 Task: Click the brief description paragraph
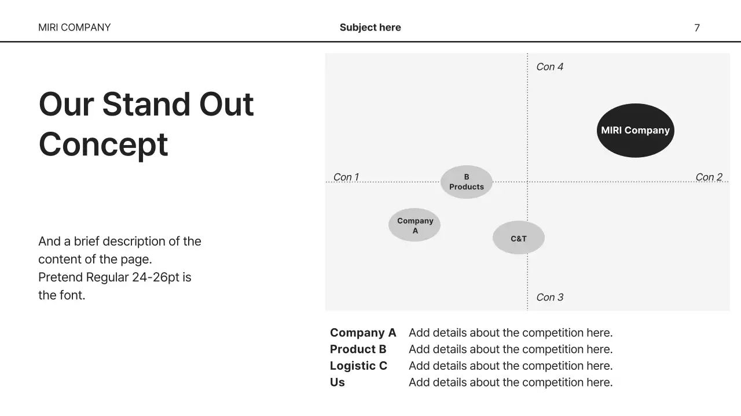(120, 268)
